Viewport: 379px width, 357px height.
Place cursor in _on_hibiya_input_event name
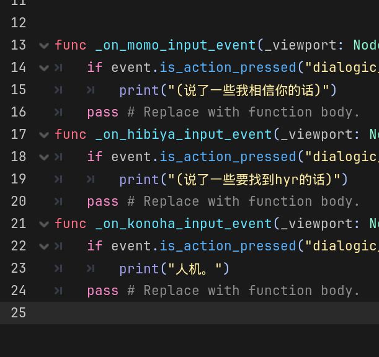pyautogui.click(x=184, y=134)
